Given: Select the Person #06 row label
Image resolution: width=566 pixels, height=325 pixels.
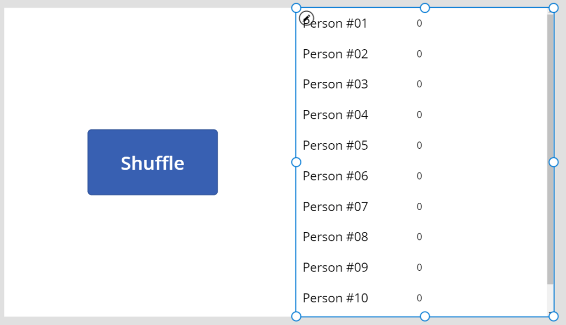Looking at the screenshot, I should [335, 176].
